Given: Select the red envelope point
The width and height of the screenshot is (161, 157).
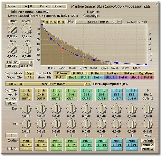Looking at the screenshot, I should point(63,49).
